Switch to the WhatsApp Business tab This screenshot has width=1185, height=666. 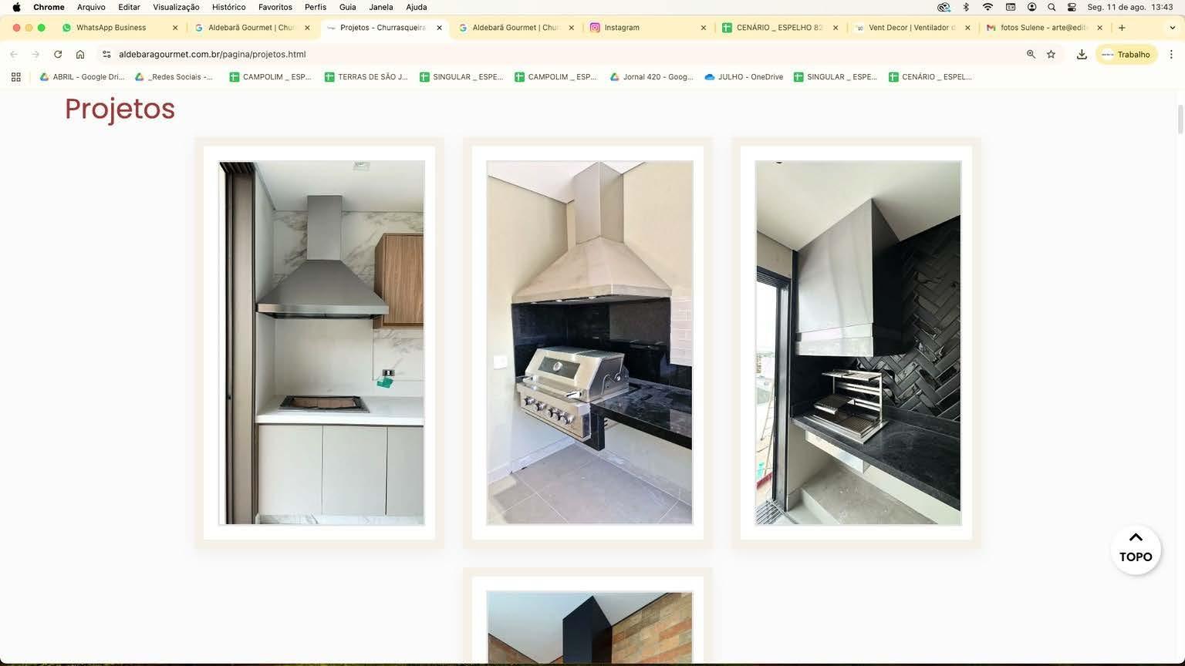(x=120, y=28)
